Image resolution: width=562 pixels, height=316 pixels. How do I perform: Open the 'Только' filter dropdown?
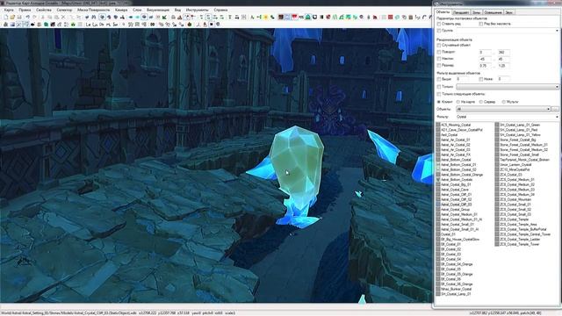click(x=508, y=87)
